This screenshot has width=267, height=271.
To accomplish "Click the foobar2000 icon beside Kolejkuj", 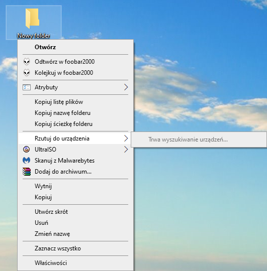I will click(27, 73).
